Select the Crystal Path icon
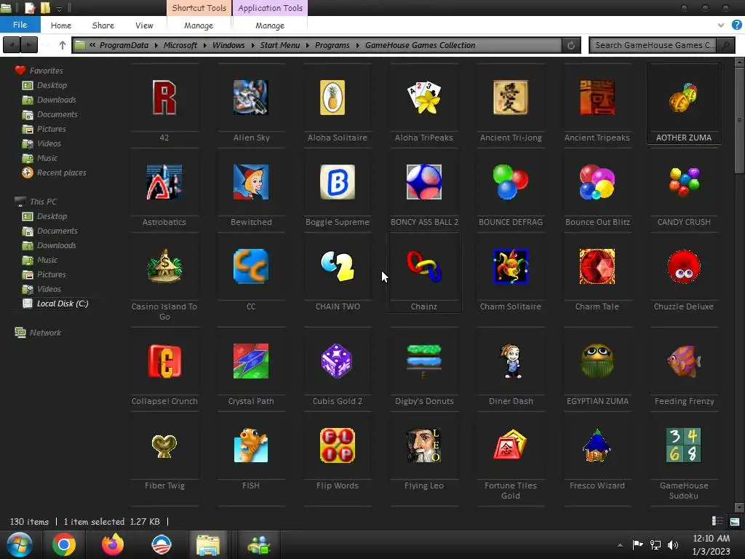The image size is (745, 559). click(x=251, y=361)
